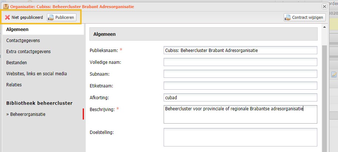
Task: Click the Publiceren button
Action: (62, 17)
